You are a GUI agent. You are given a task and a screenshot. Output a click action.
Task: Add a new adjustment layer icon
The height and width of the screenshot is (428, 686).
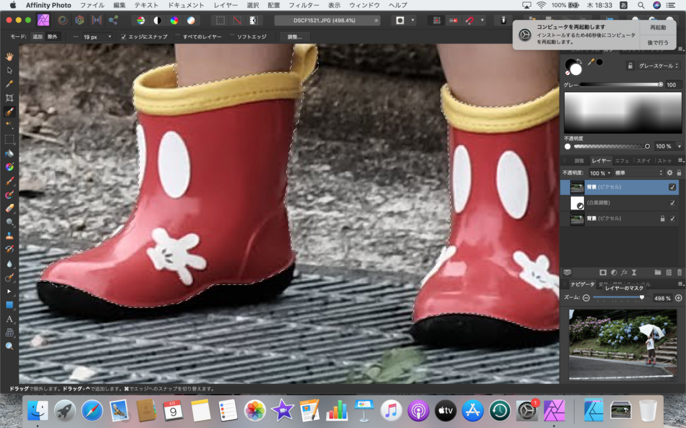[x=614, y=273]
